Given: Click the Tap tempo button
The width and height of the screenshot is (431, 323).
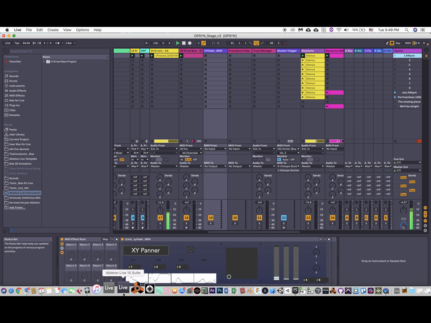Looking at the screenshot, I should pyautogui.click(x=17, y=43).
